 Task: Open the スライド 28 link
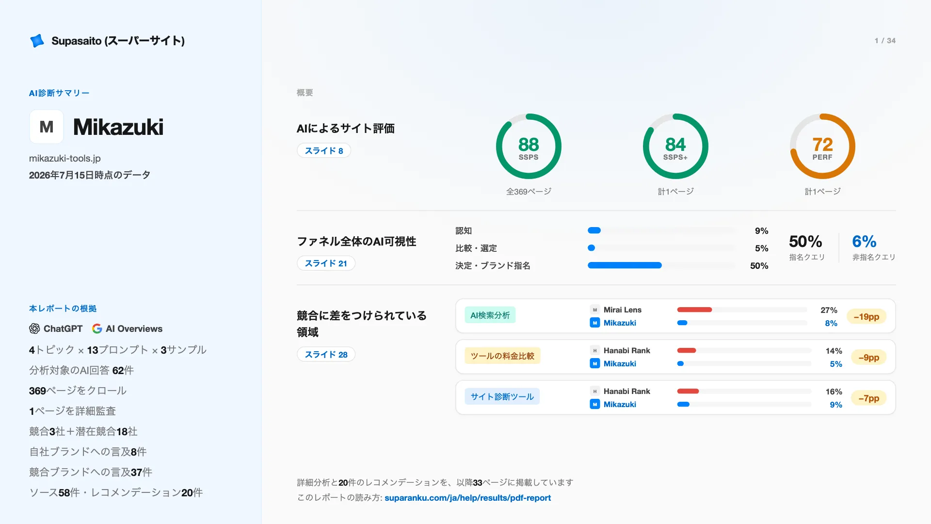326,354
